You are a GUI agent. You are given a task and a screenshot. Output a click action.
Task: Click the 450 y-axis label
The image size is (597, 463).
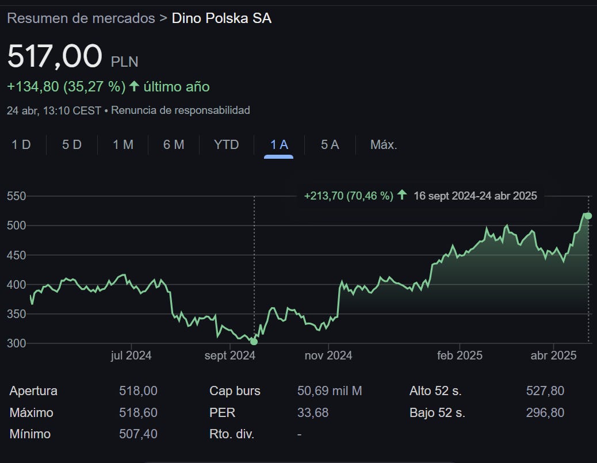16,255
